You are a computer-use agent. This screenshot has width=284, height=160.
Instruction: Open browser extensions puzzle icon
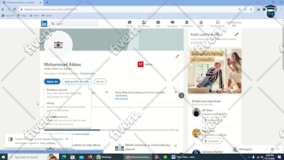click(264, 10)
